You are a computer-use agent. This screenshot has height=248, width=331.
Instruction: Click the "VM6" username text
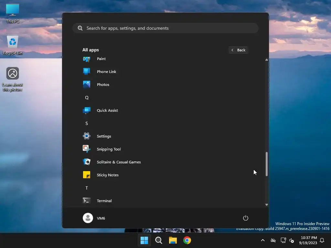(x=101, y=218)
